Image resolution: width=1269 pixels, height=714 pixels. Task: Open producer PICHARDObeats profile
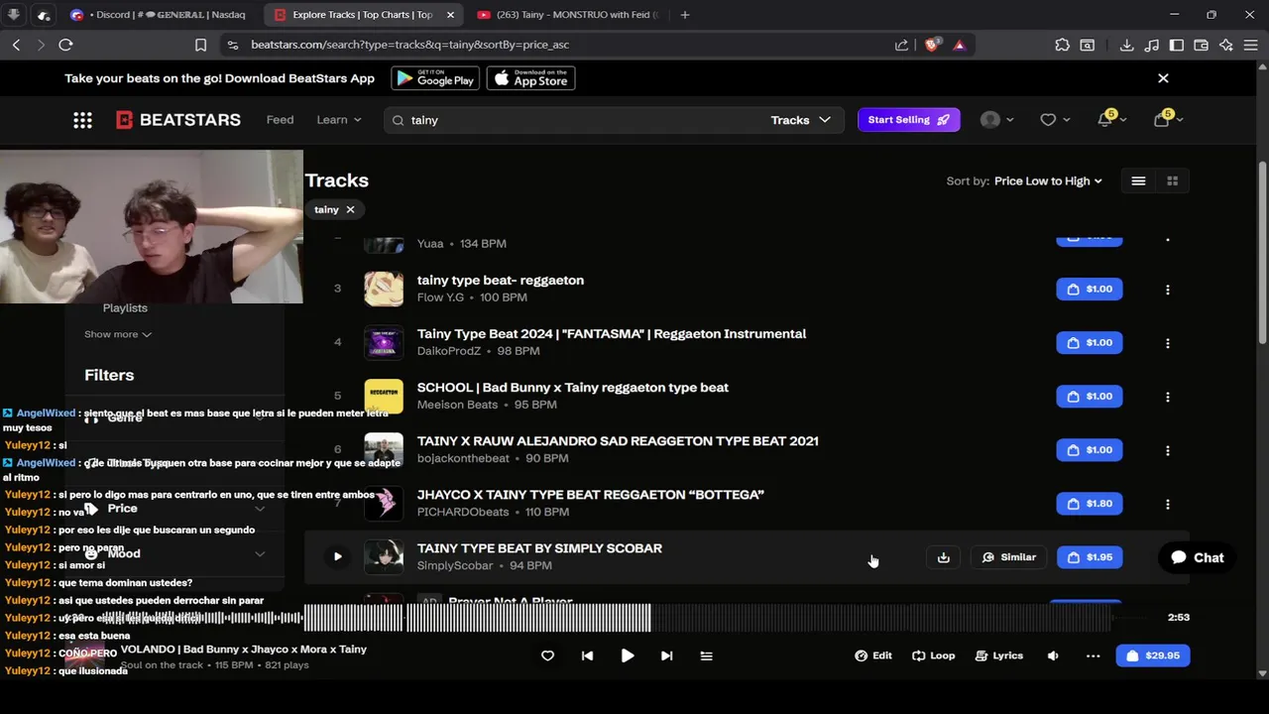pos(462,512)
